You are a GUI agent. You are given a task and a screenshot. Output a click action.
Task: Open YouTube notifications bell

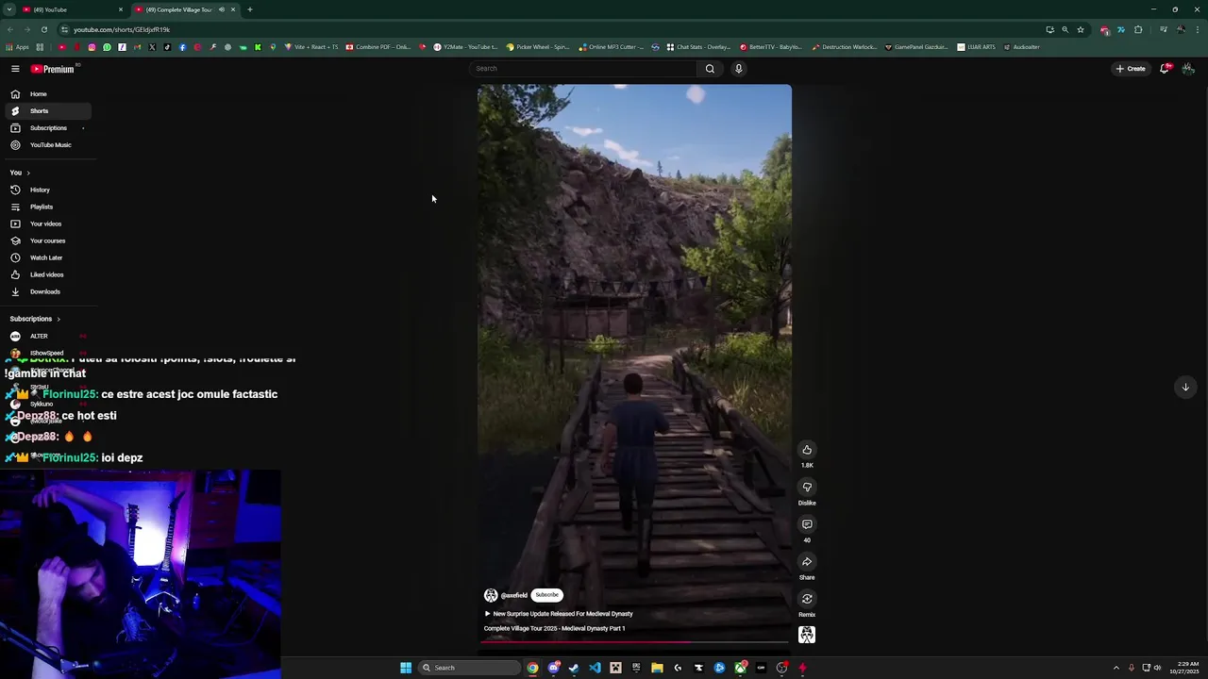pos(1165,68)
